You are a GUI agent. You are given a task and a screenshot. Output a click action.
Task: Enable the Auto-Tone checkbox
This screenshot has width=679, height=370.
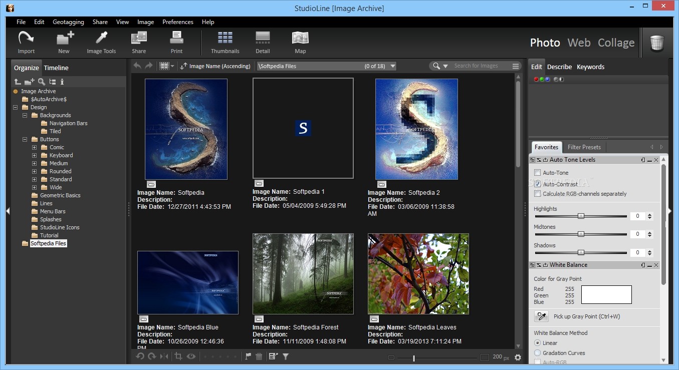pyautogui.click(x=538, y=173)
